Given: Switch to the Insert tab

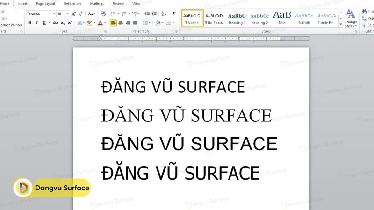Looking at the screenshot, I should [x=22, y=3].
